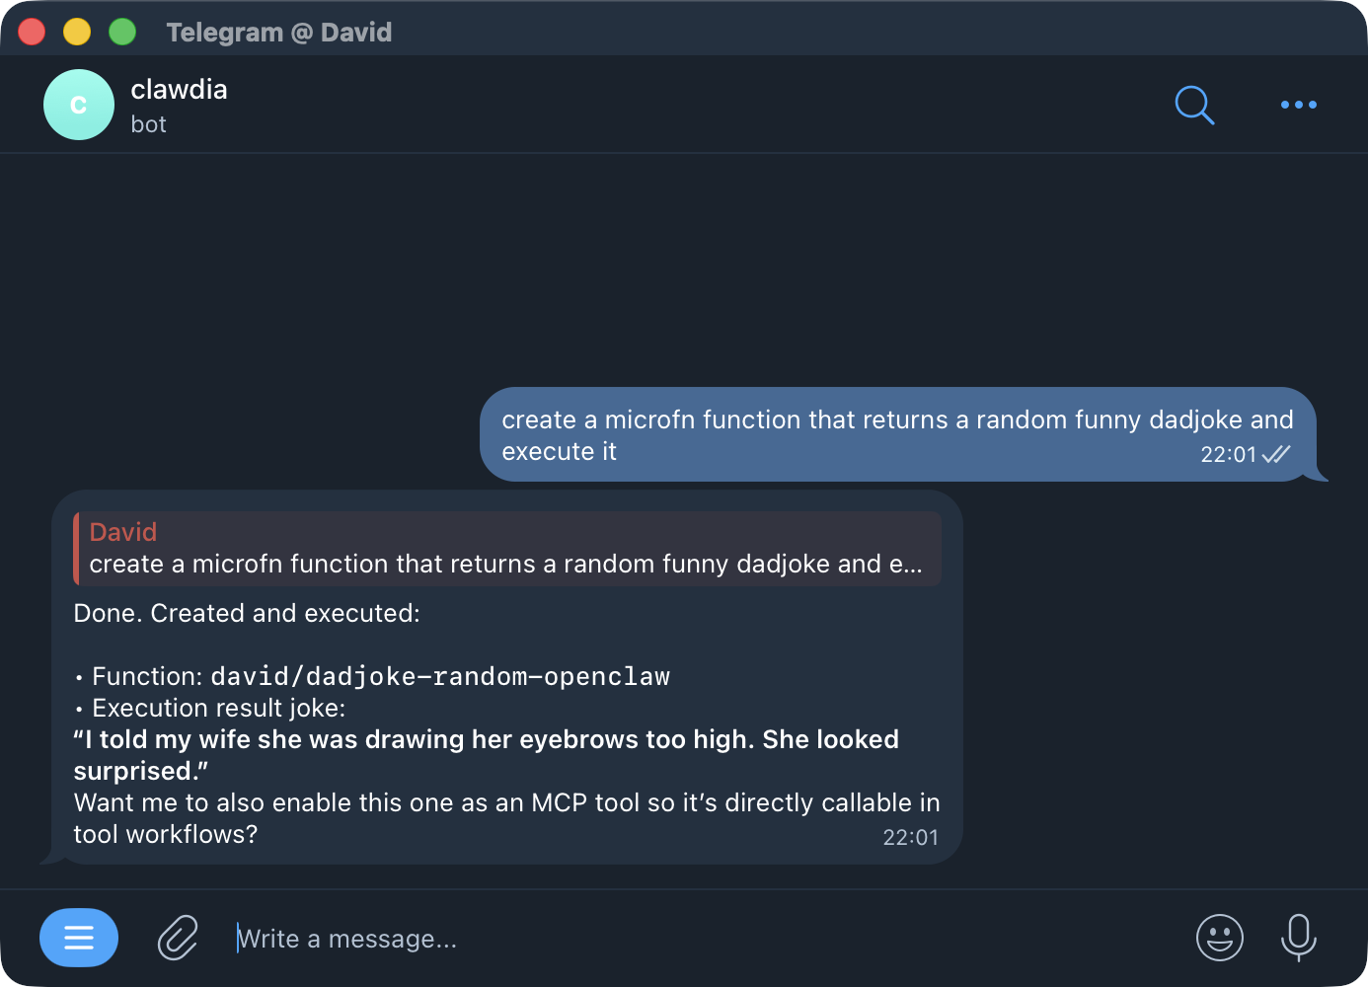Screen dimensions: 1368x987
Task: Click the double checkmark read receipt
Action: 1277,454
